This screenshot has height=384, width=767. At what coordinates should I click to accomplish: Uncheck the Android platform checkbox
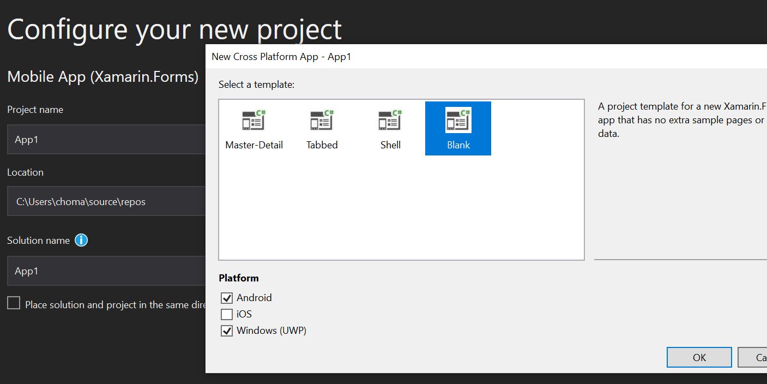pyautogui.click(x=227, y=298)
